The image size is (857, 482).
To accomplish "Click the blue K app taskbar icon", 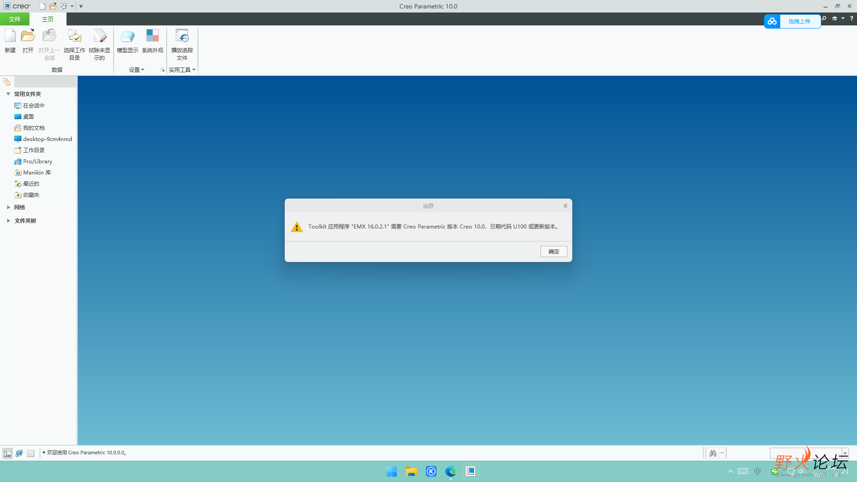I will [431, 471].
